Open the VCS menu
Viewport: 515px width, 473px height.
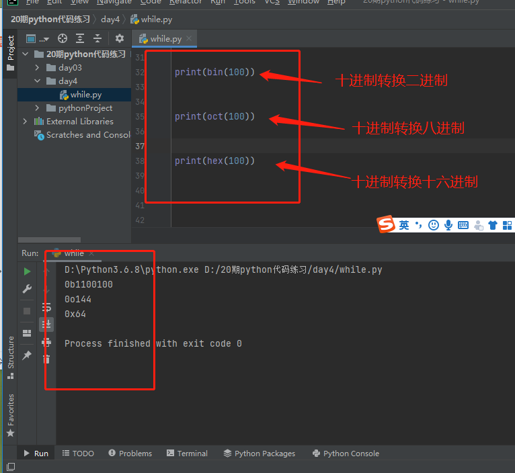click(272, 2)
